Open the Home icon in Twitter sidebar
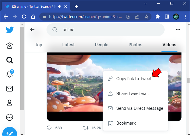 9,46
